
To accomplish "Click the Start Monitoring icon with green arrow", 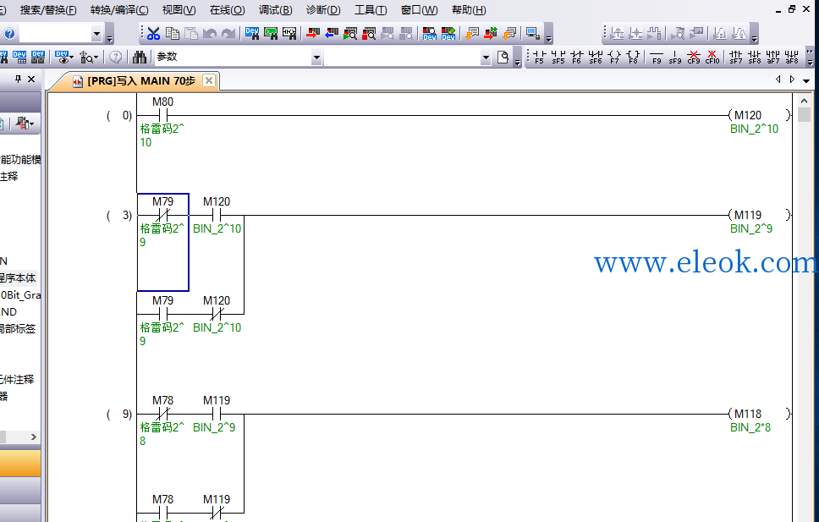I will coord(350,34).
